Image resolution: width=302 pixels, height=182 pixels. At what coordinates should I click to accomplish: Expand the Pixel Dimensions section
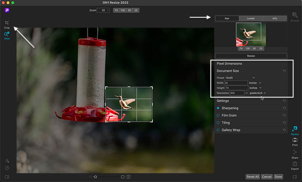pyautogui.click(x=229, y=63)
